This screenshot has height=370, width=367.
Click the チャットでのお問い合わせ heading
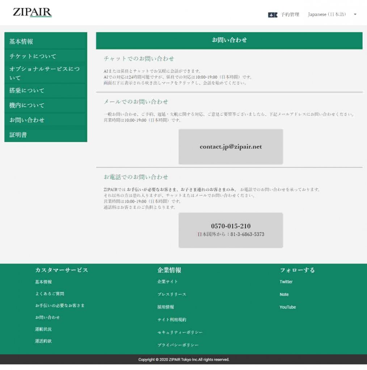[x=139, y=59]
